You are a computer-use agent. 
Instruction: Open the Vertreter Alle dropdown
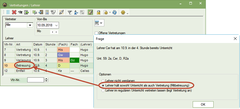tap(30, 25)
